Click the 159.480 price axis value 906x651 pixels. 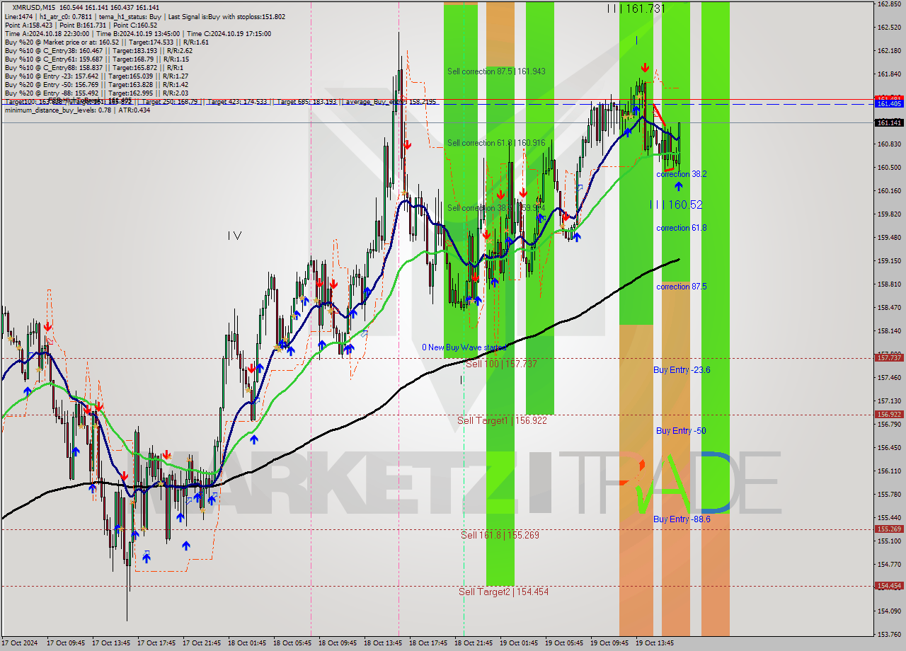tap(889, 237)
